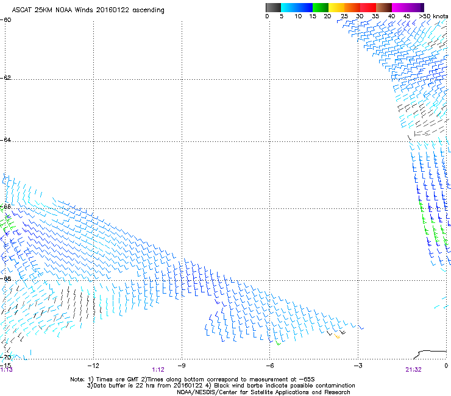Click the legend tick label 10
This screenshot has width=451, height=396.
pos(298,16)
